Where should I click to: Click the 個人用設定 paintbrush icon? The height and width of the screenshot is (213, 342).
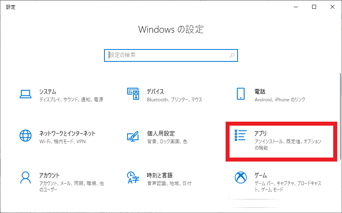(x=133, y=136)
